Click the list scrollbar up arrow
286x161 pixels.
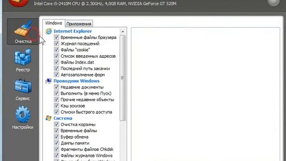click(123, 32)
